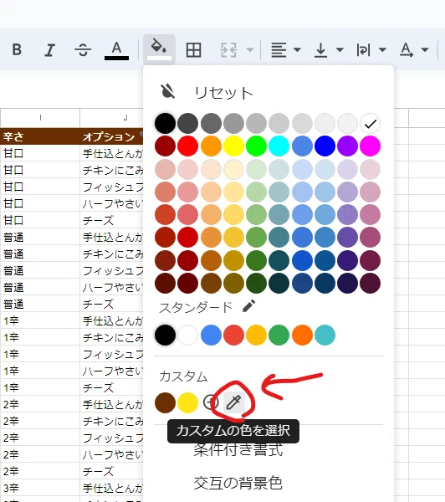Click the text rotation icon
This screenshot has height=502, width=445.
click(407, 50)
